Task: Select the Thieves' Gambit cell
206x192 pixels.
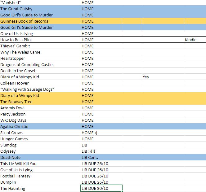Action: point(40,46)
